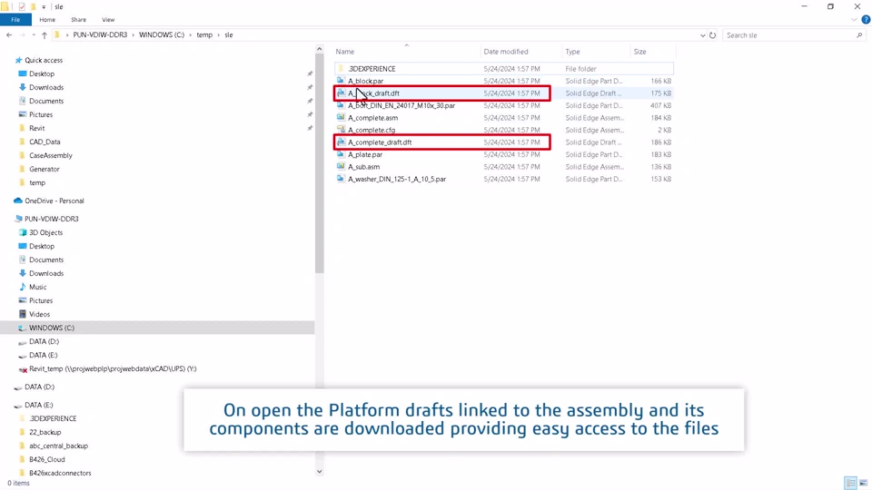Open the CAD_Data folder
872x490 pixels.
click(x=45, y=142)
